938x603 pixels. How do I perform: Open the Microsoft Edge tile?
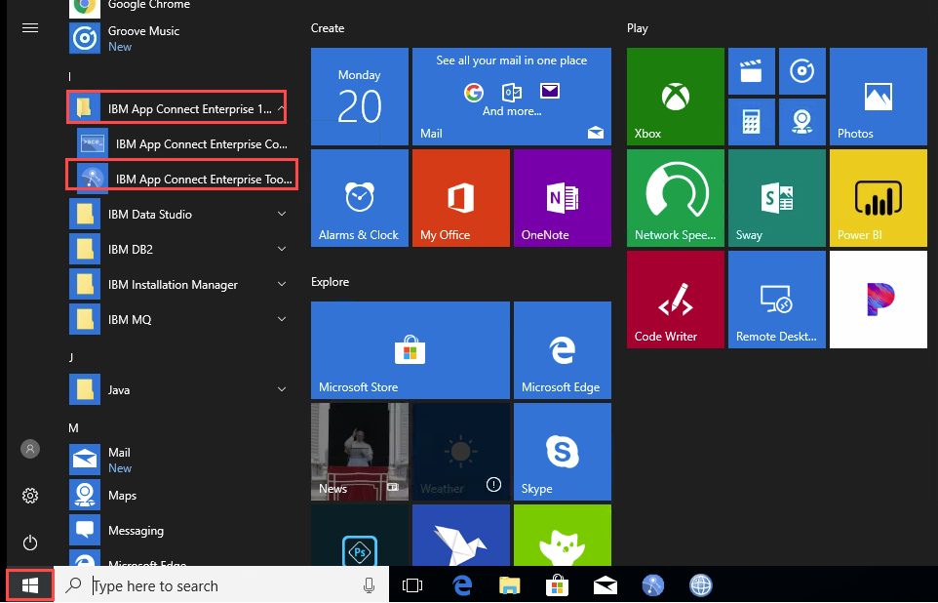pos(563,350)
